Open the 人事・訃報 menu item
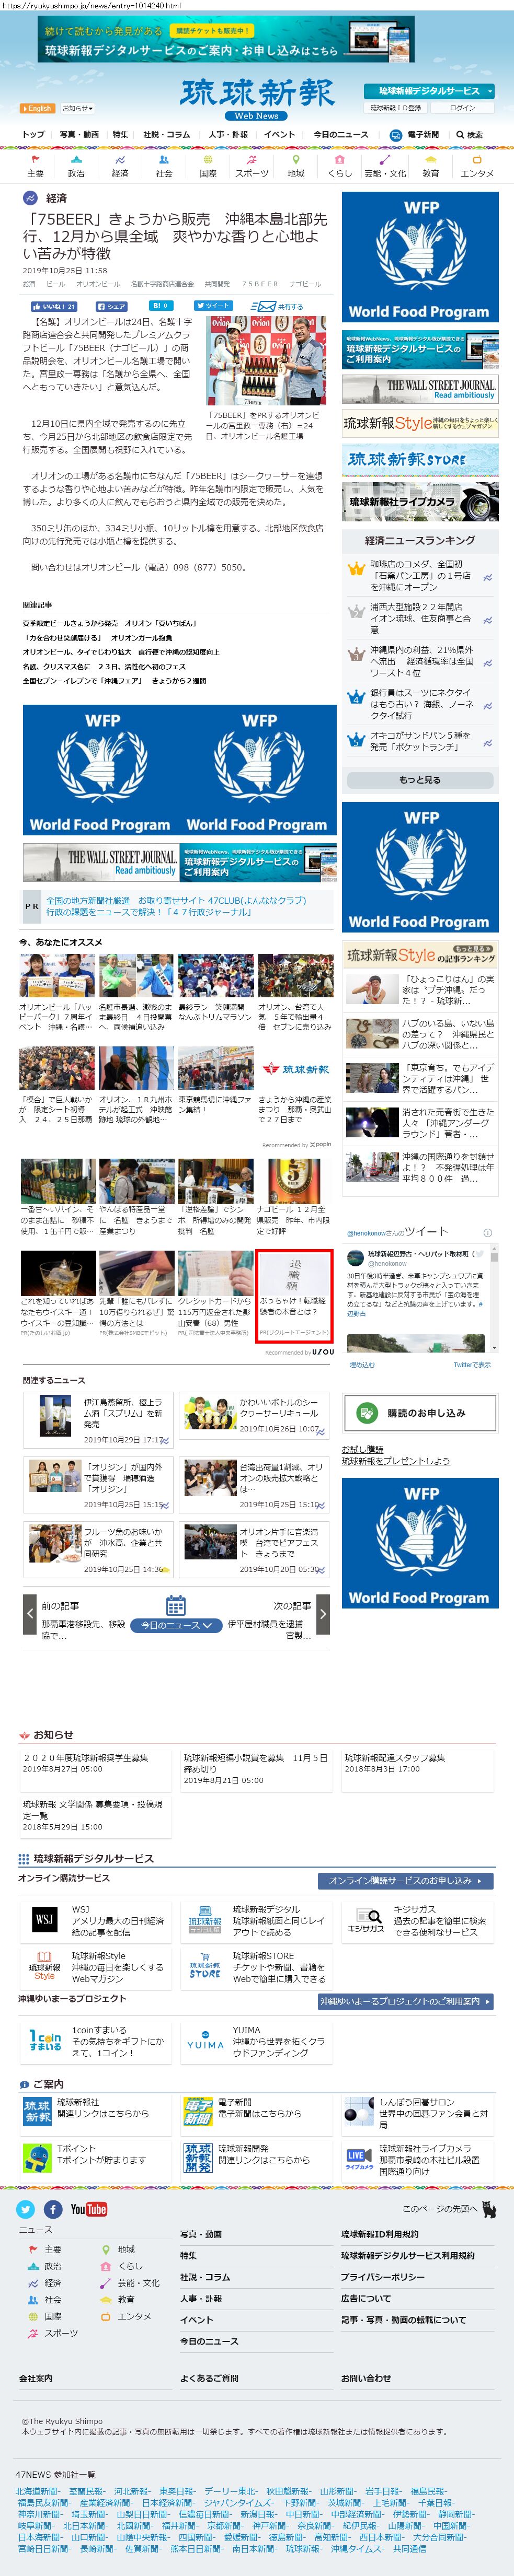 pos(228,134)
